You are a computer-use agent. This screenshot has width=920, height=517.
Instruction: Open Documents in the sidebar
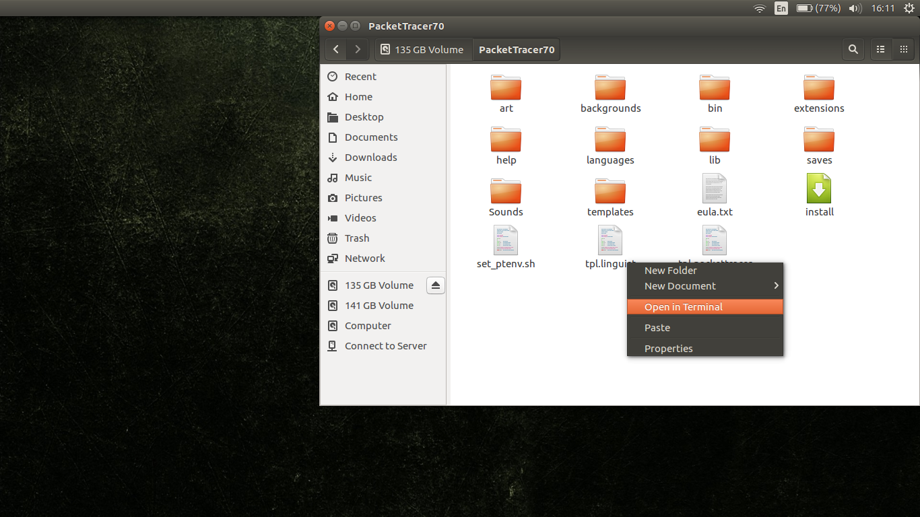(383, 137)
